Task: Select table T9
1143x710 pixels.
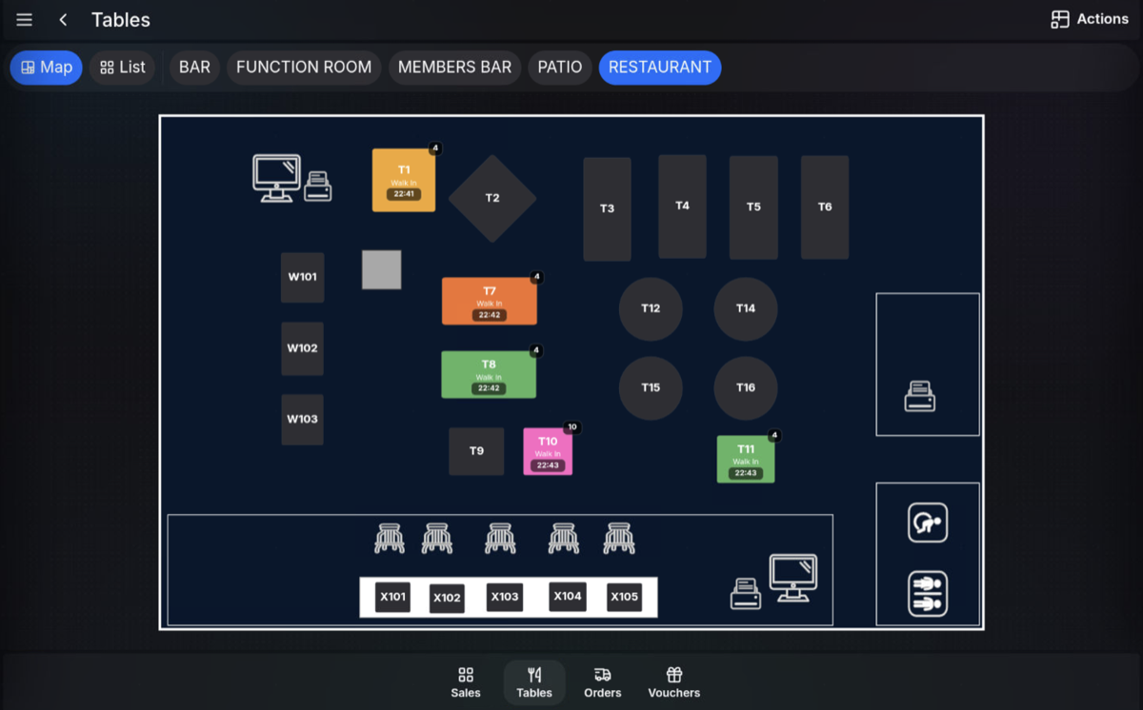Action: coord(476,451)
